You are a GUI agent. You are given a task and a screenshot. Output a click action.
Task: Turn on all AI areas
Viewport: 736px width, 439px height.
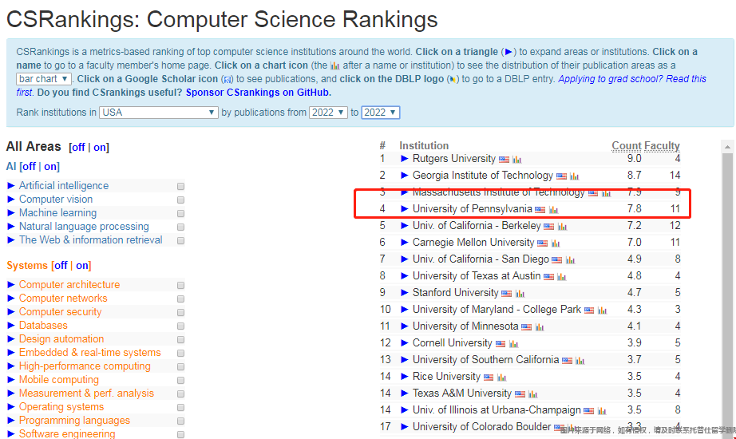pyautogui.click(x=50, y=167)
